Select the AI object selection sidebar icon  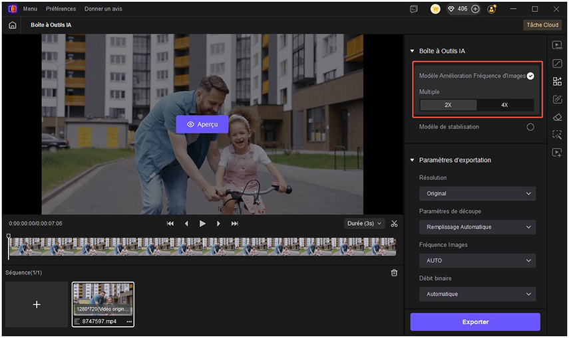coord(557,135)
